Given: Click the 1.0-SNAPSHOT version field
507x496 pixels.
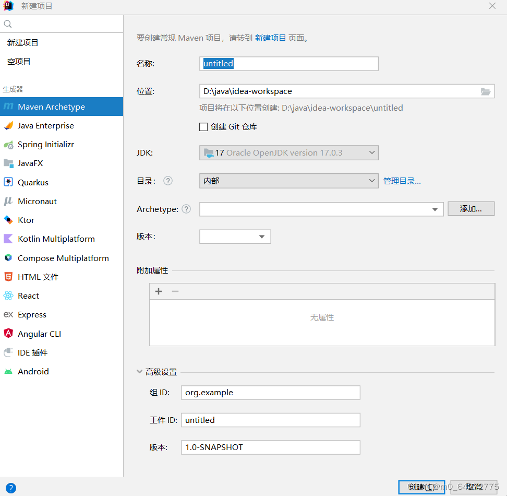Looking at the screenshot, I should [271, 447].
